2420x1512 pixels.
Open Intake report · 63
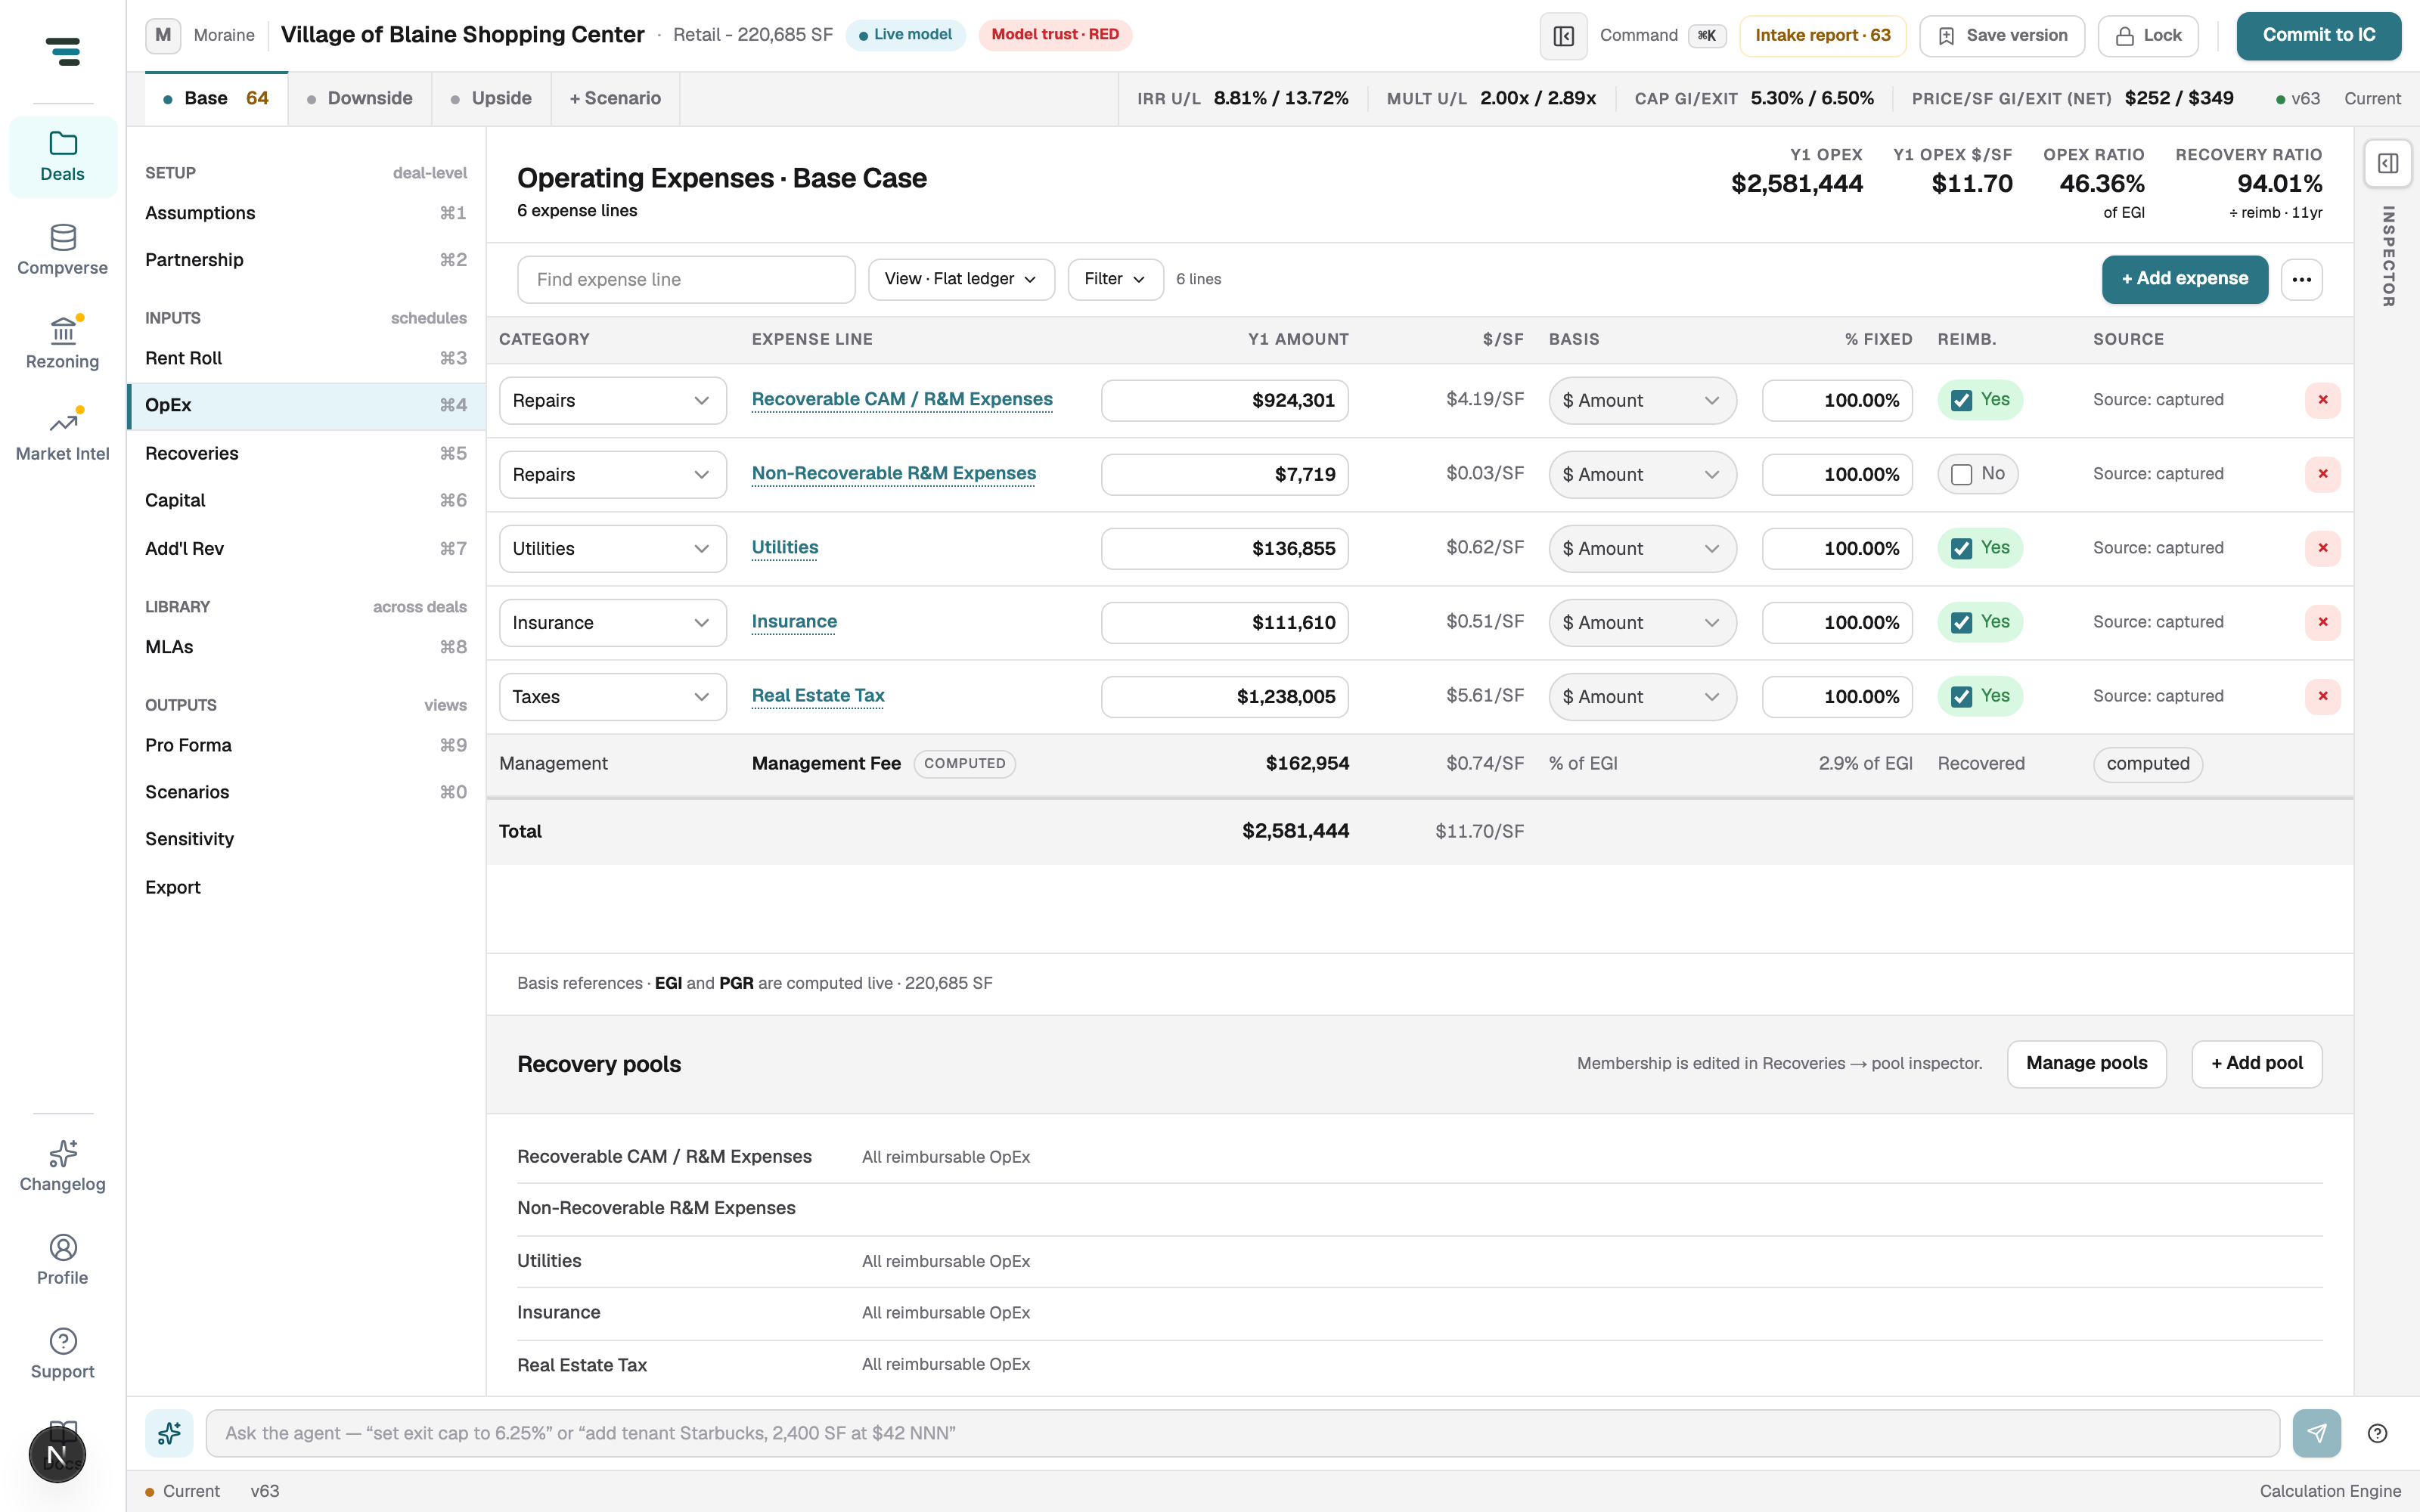[1823, 36]
